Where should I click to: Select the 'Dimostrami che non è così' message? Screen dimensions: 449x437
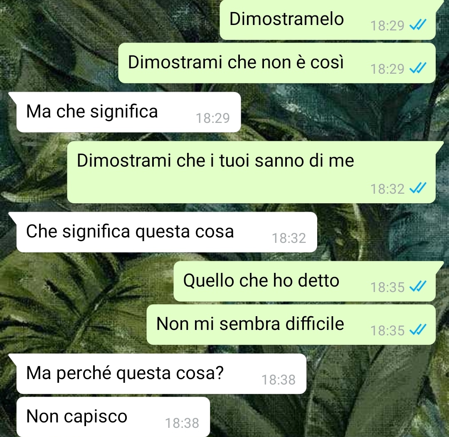click(x=277, y=63)
